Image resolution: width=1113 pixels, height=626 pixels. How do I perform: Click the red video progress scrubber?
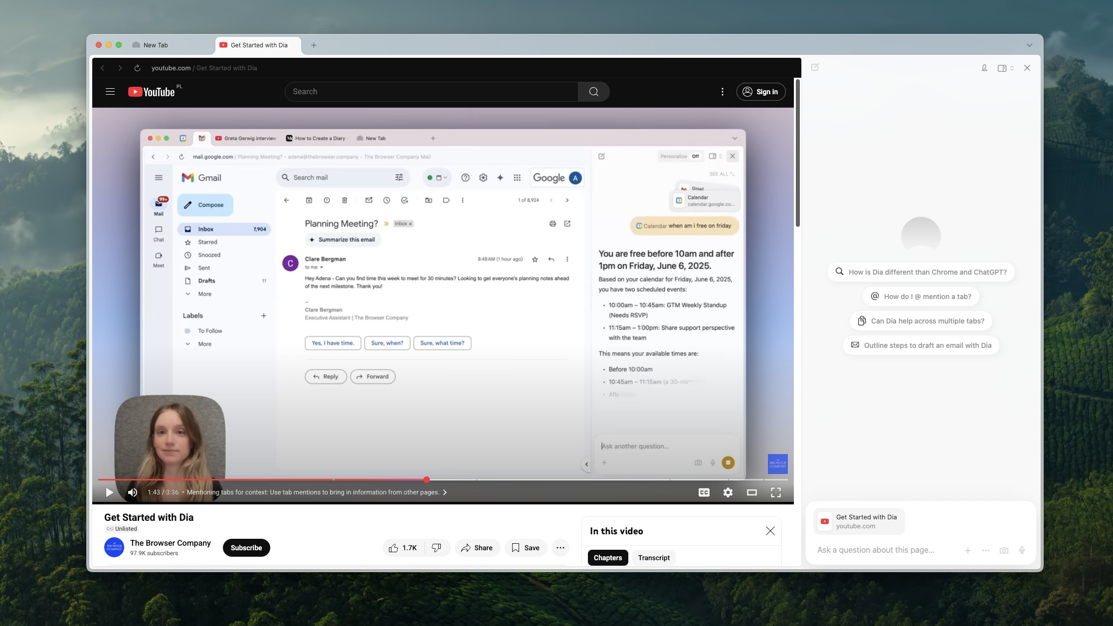pos(426,479)
